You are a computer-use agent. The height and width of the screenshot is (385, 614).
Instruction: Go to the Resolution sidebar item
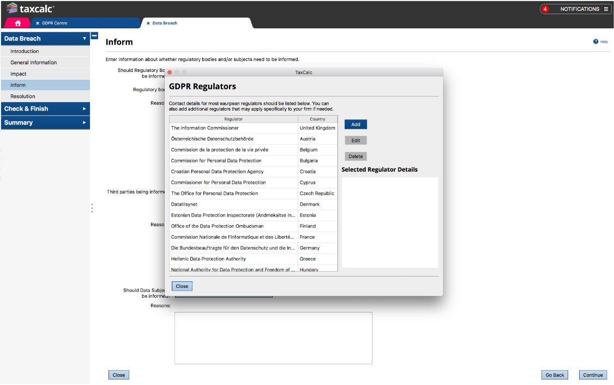23,97
